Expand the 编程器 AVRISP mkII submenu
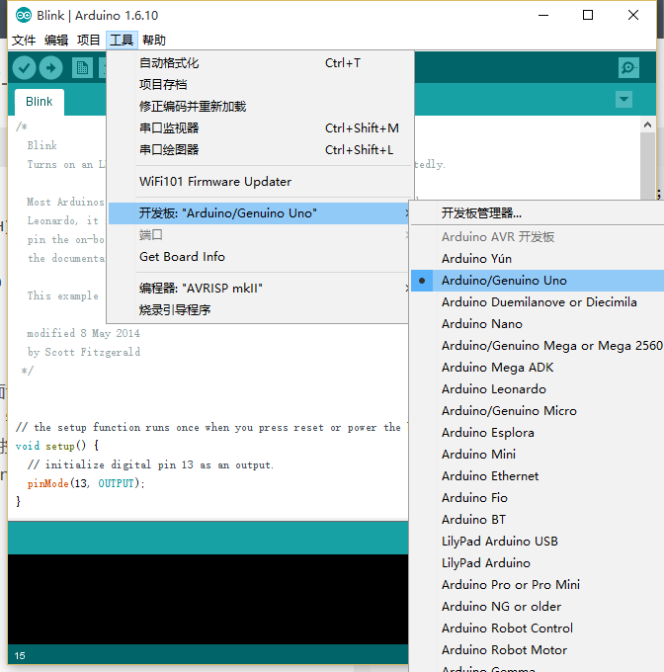Screen dimensions: 664x672 point(259,288)
